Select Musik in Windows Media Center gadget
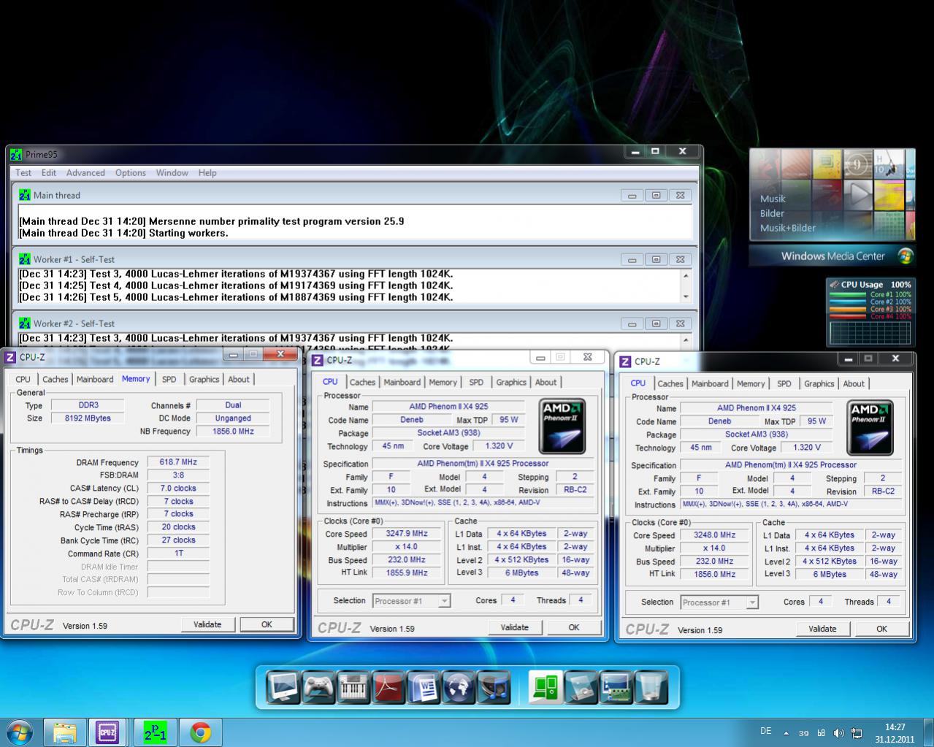The width and height of the screenshot is (934, 747). point(772,199)
